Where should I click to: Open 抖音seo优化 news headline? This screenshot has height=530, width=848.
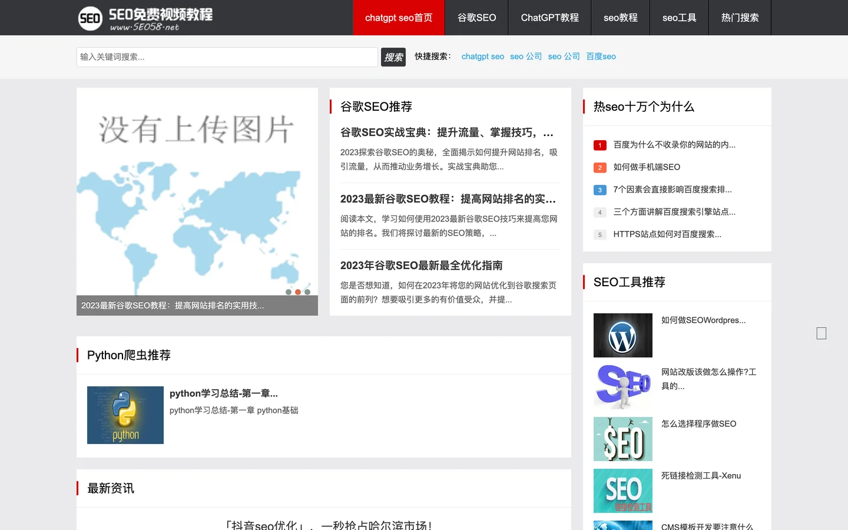click(329, 525)
